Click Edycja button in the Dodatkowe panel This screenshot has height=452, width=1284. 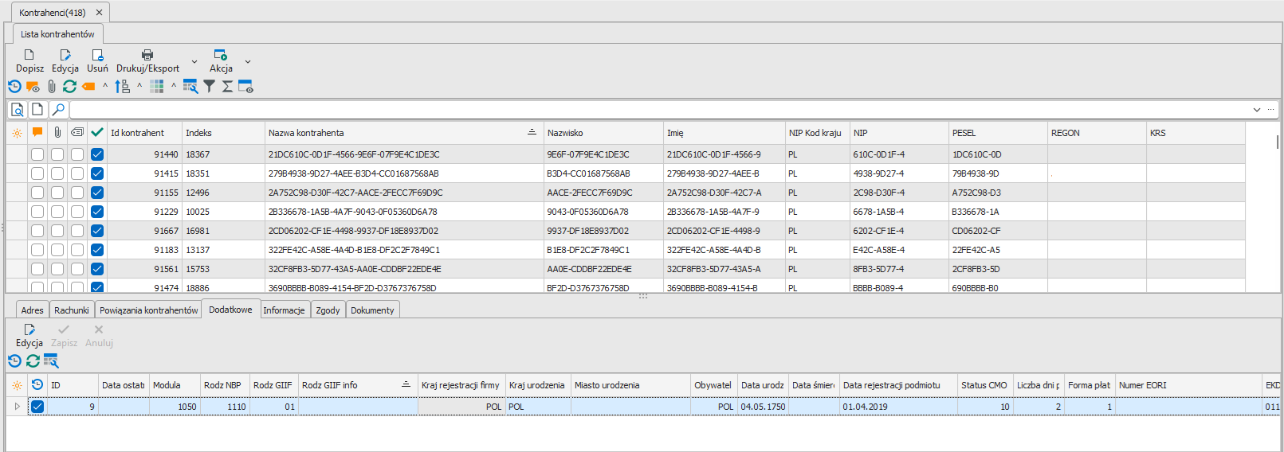click(x=29, y=335)
